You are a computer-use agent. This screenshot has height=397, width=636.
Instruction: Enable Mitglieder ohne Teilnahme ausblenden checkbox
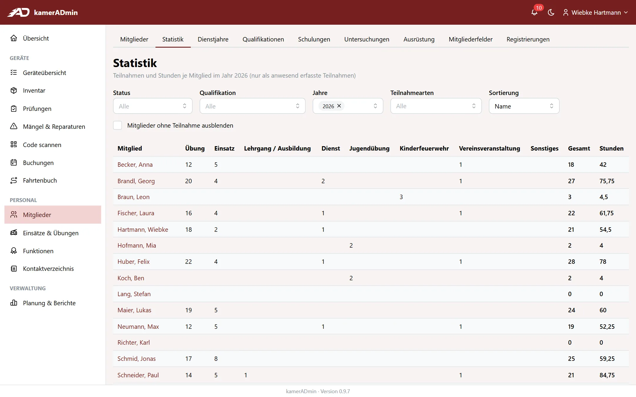pyautogui.click(x=117, y=126)
